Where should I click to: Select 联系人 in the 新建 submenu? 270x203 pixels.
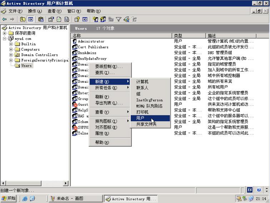150,88
